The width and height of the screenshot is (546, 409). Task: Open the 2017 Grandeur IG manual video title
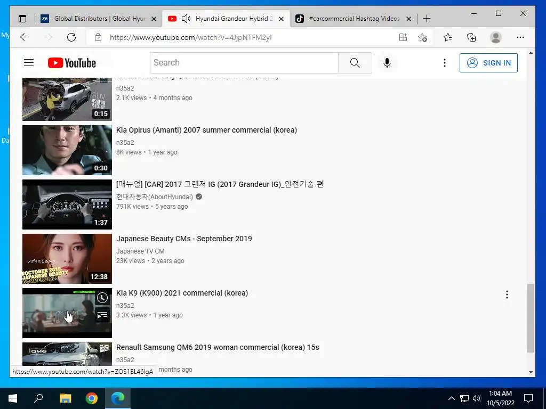pos(220,184)
